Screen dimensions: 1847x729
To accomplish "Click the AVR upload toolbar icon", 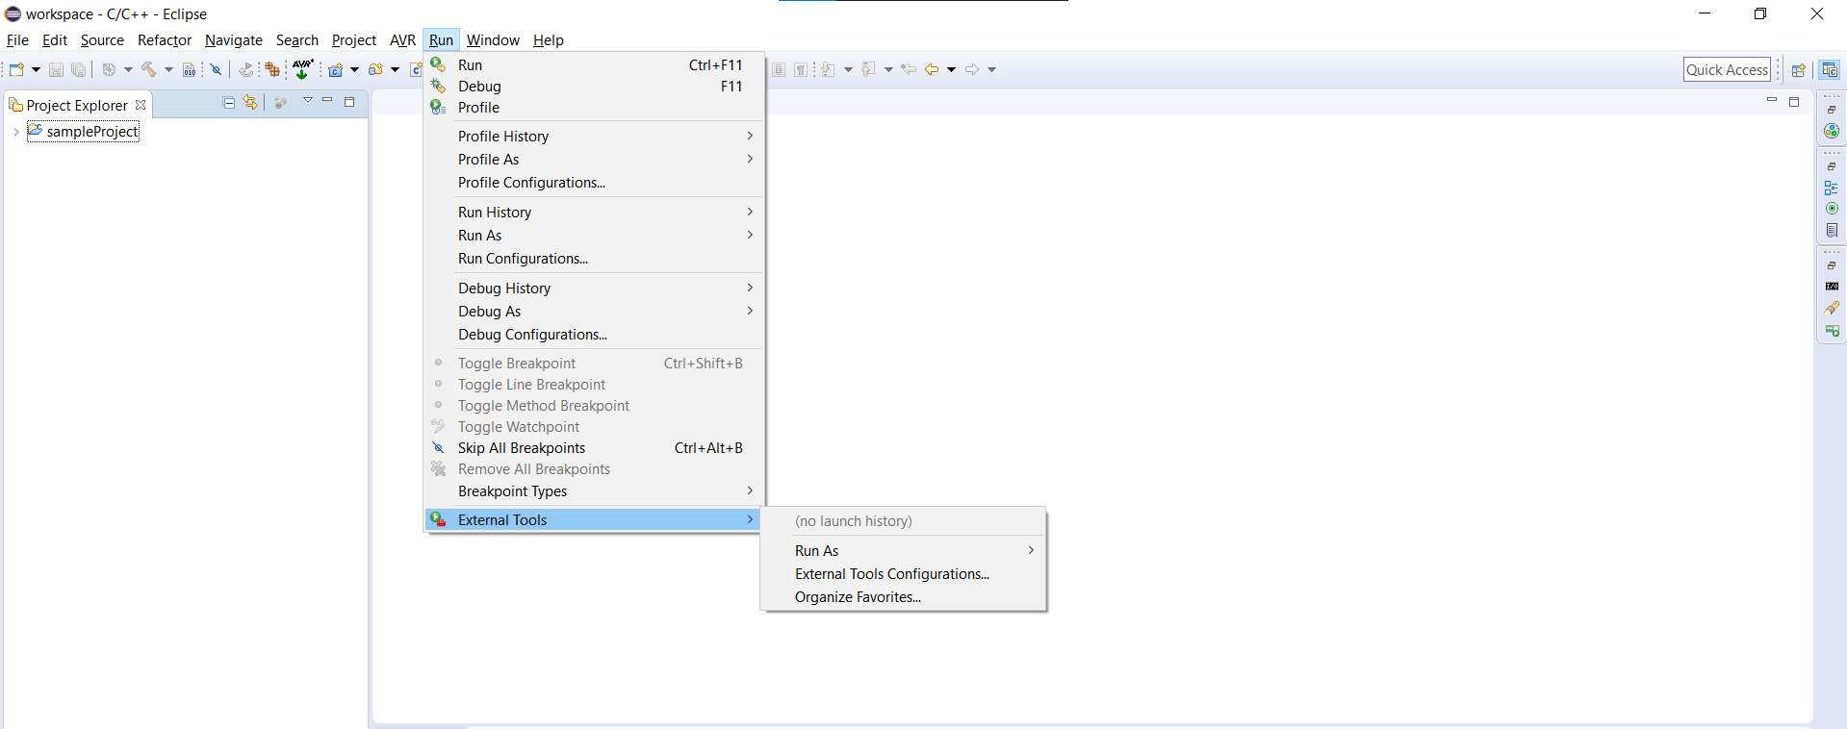I will click(x=302, y=69).
